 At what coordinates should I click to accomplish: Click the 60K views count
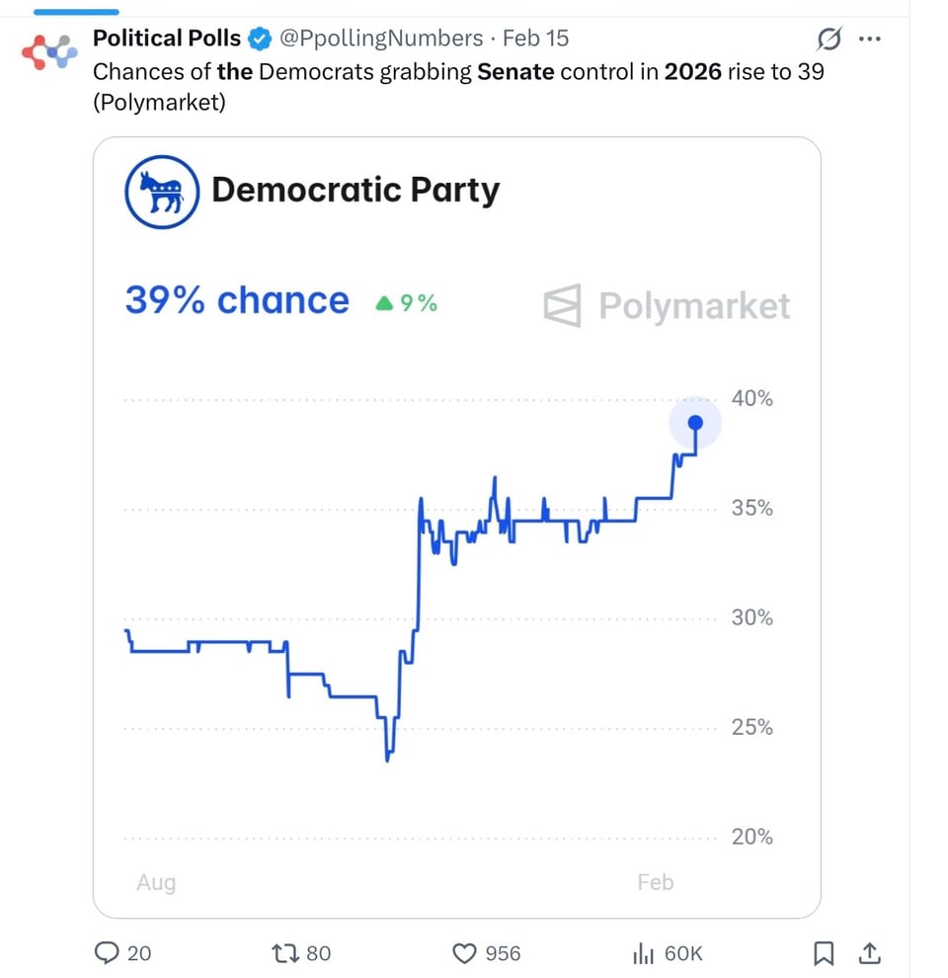[x=683, y=953]
